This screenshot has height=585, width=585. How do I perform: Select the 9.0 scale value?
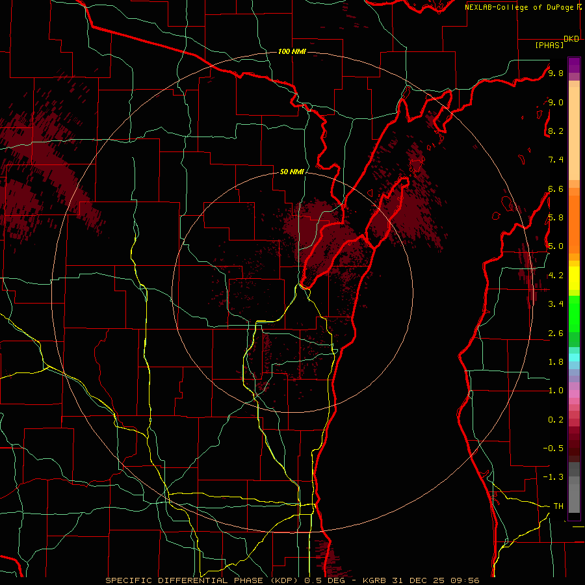(556, 102)
